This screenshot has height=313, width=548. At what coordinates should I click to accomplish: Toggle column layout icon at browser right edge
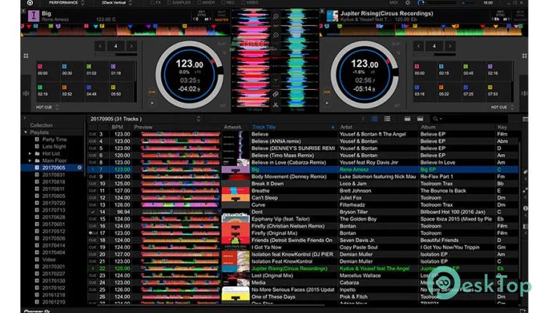click(525, 120)
